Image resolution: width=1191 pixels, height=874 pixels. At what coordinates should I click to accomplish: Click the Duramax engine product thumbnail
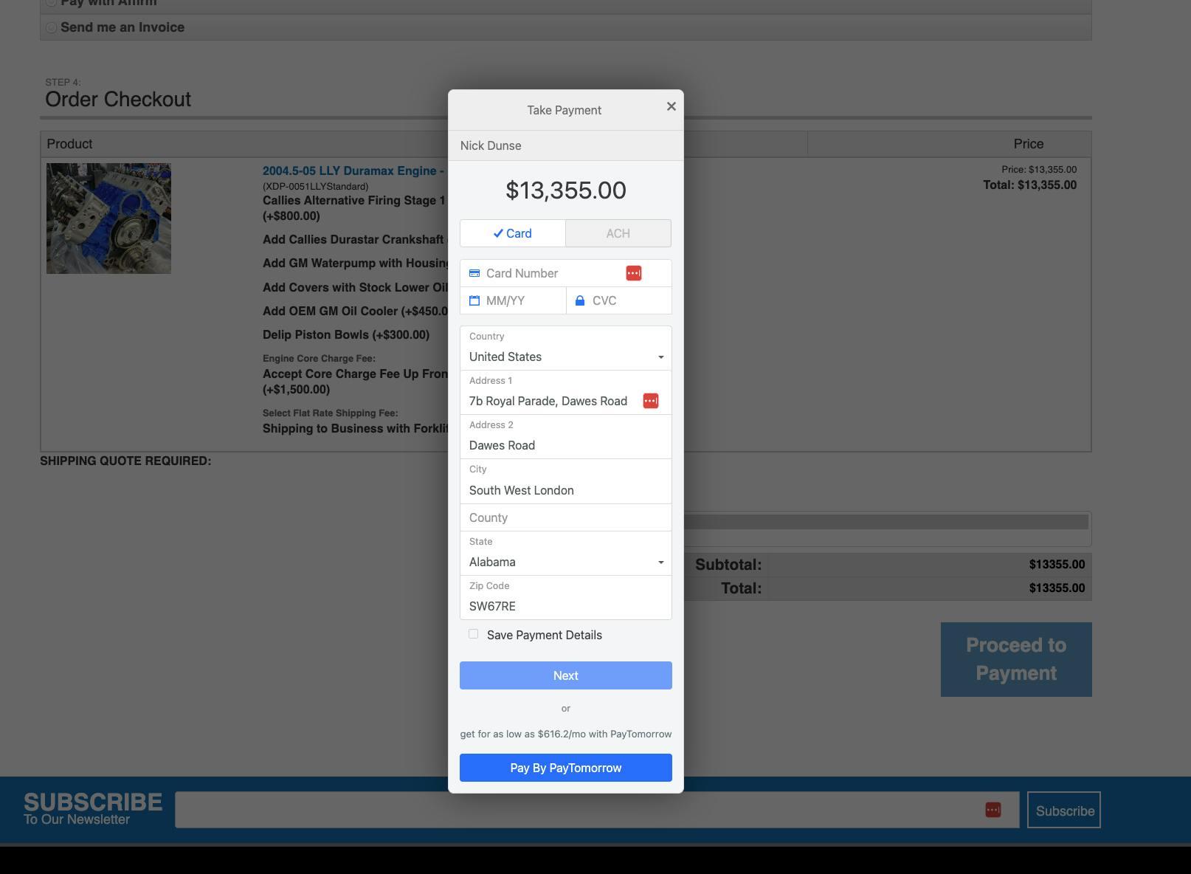point(108,218)
